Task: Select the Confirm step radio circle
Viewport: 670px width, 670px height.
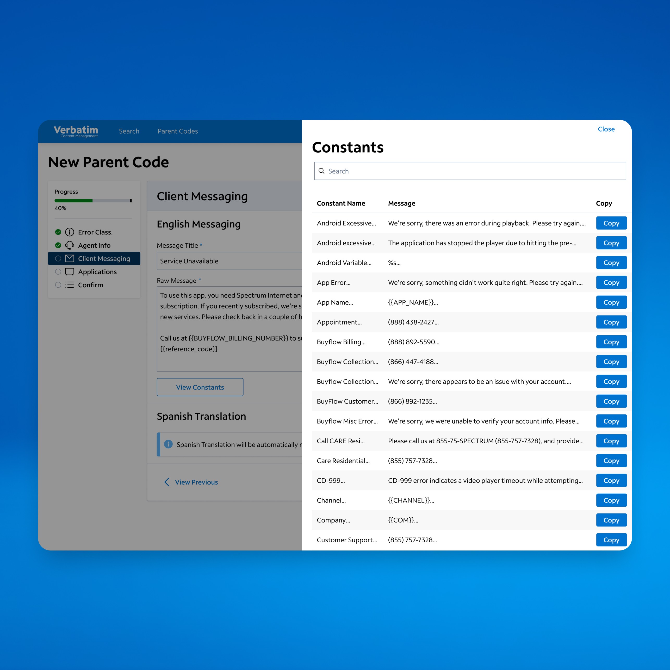Action: point(58,285)
